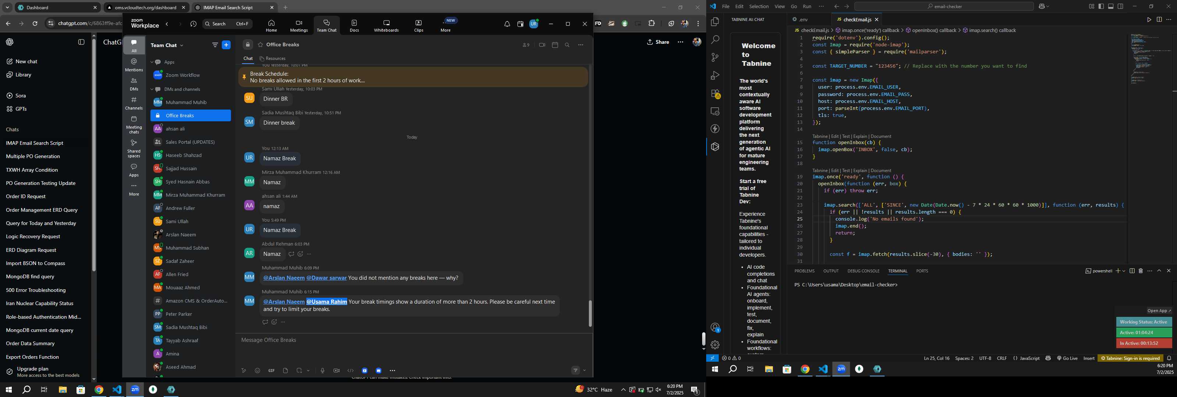Collapse DMs and channels section
1177x397 pixels.
(152, 90)
